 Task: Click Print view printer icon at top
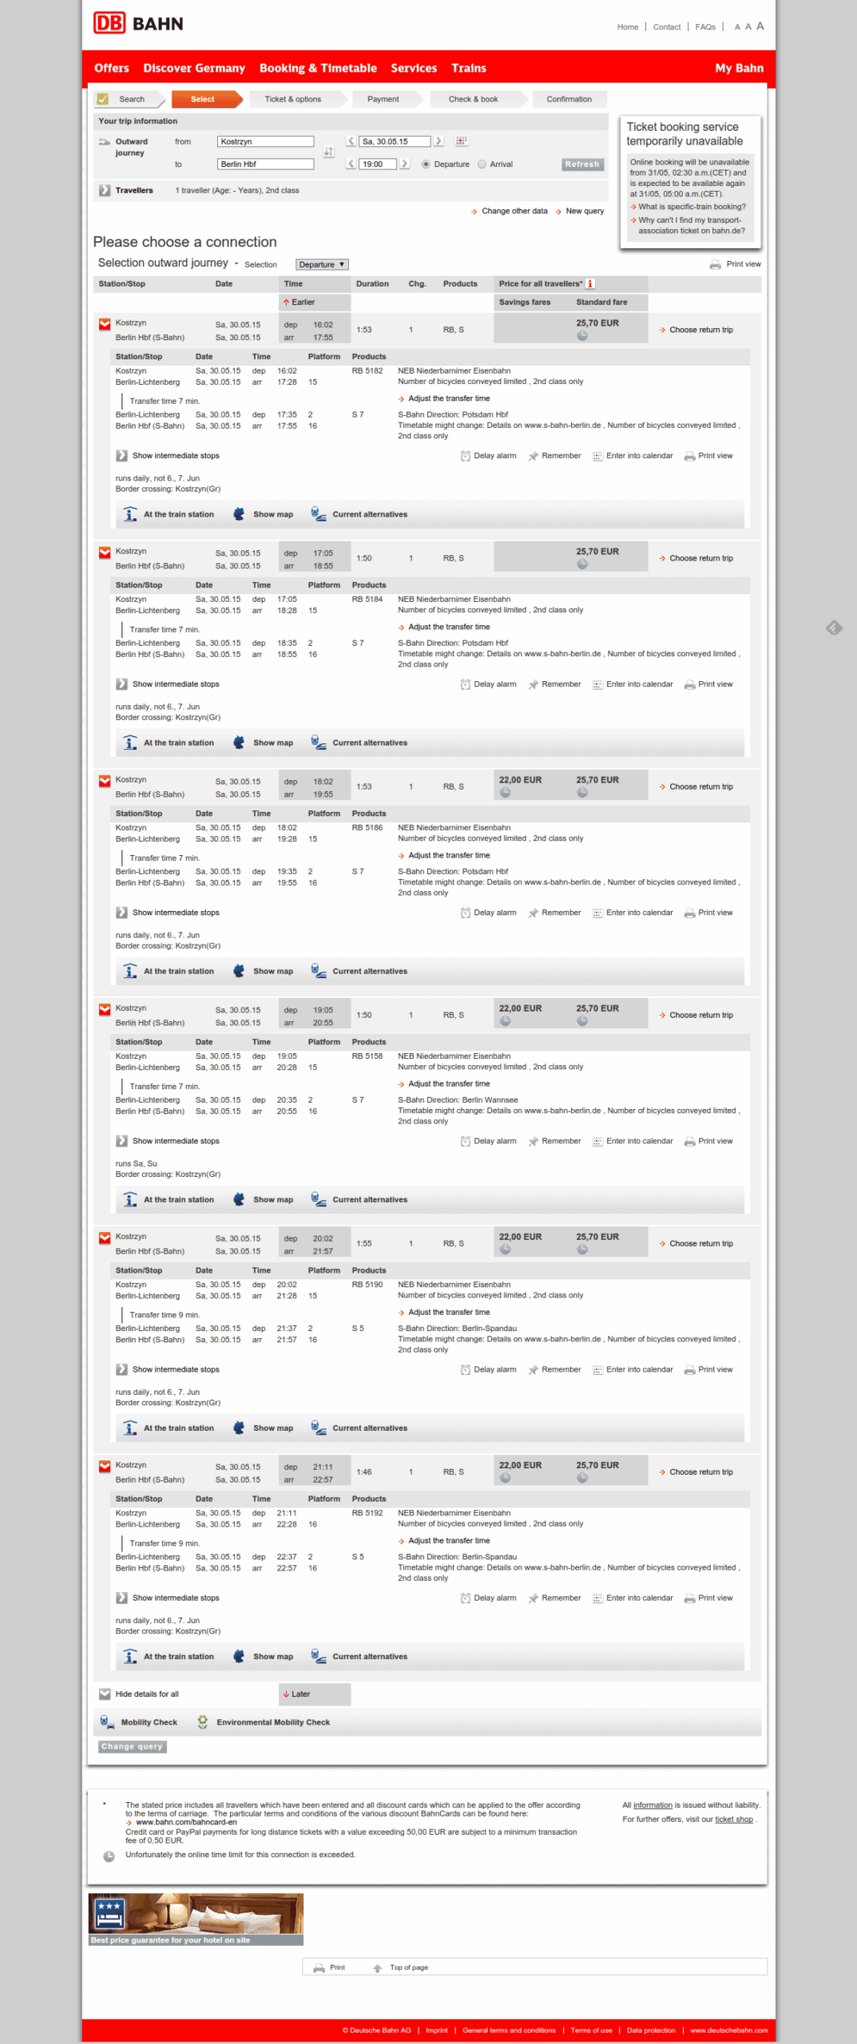point(715,264)
